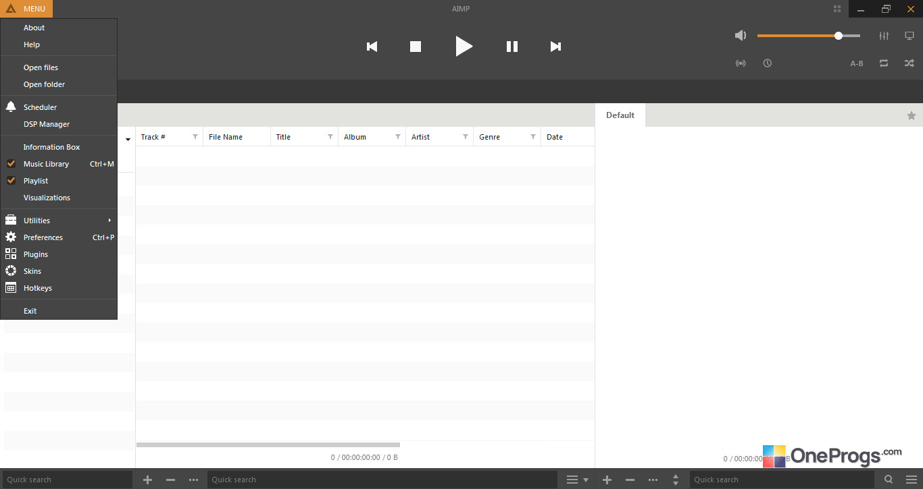Click the playlist plus add icon
The height and width of the screenshot is (489, 923).
(607, 480)
